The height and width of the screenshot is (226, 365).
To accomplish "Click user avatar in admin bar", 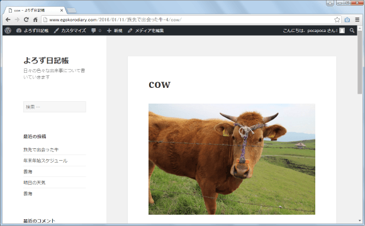I will tap(342, 30).
